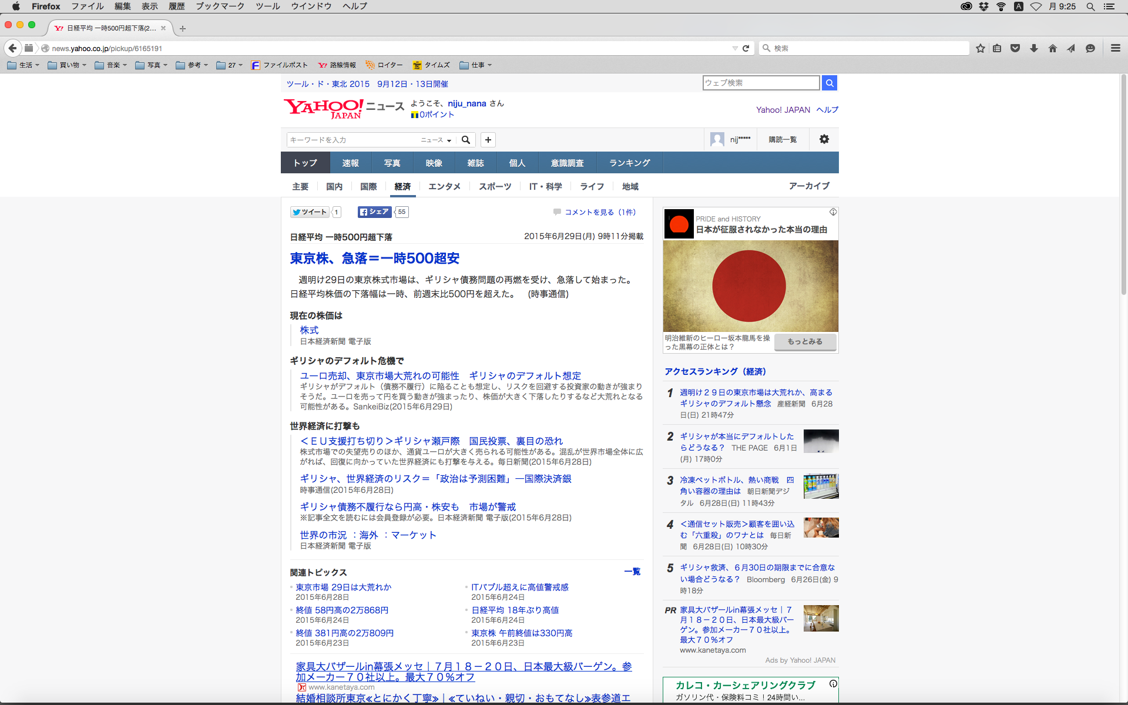
Task: Click the plus button beside keyword search
Action: [x=488, y=140]
